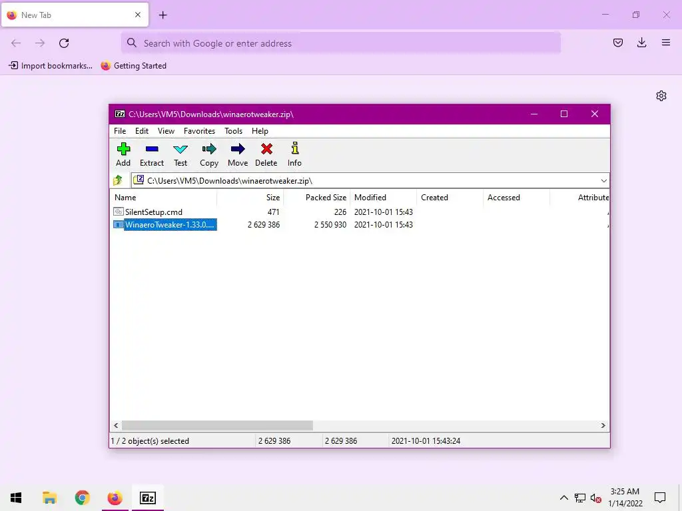Screen dimensions: 682x511
Task: Open the Windows Start menu
Action: tap(16, 498)
